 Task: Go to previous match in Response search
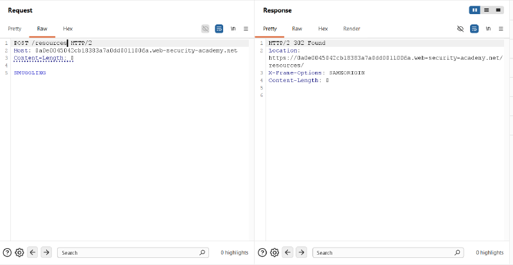[287, 253]
